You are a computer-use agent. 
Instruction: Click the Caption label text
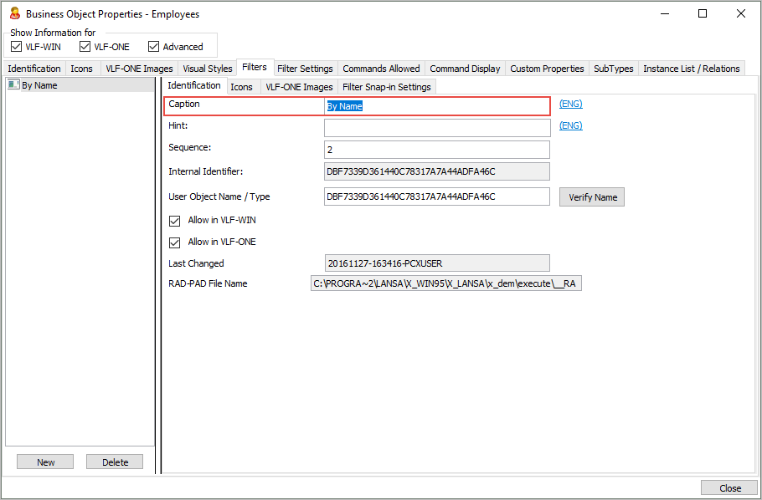pos(184,104)
